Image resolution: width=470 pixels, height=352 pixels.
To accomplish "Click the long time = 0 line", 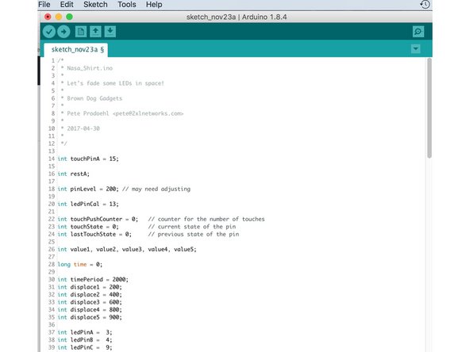I will [x=80, y=264].
